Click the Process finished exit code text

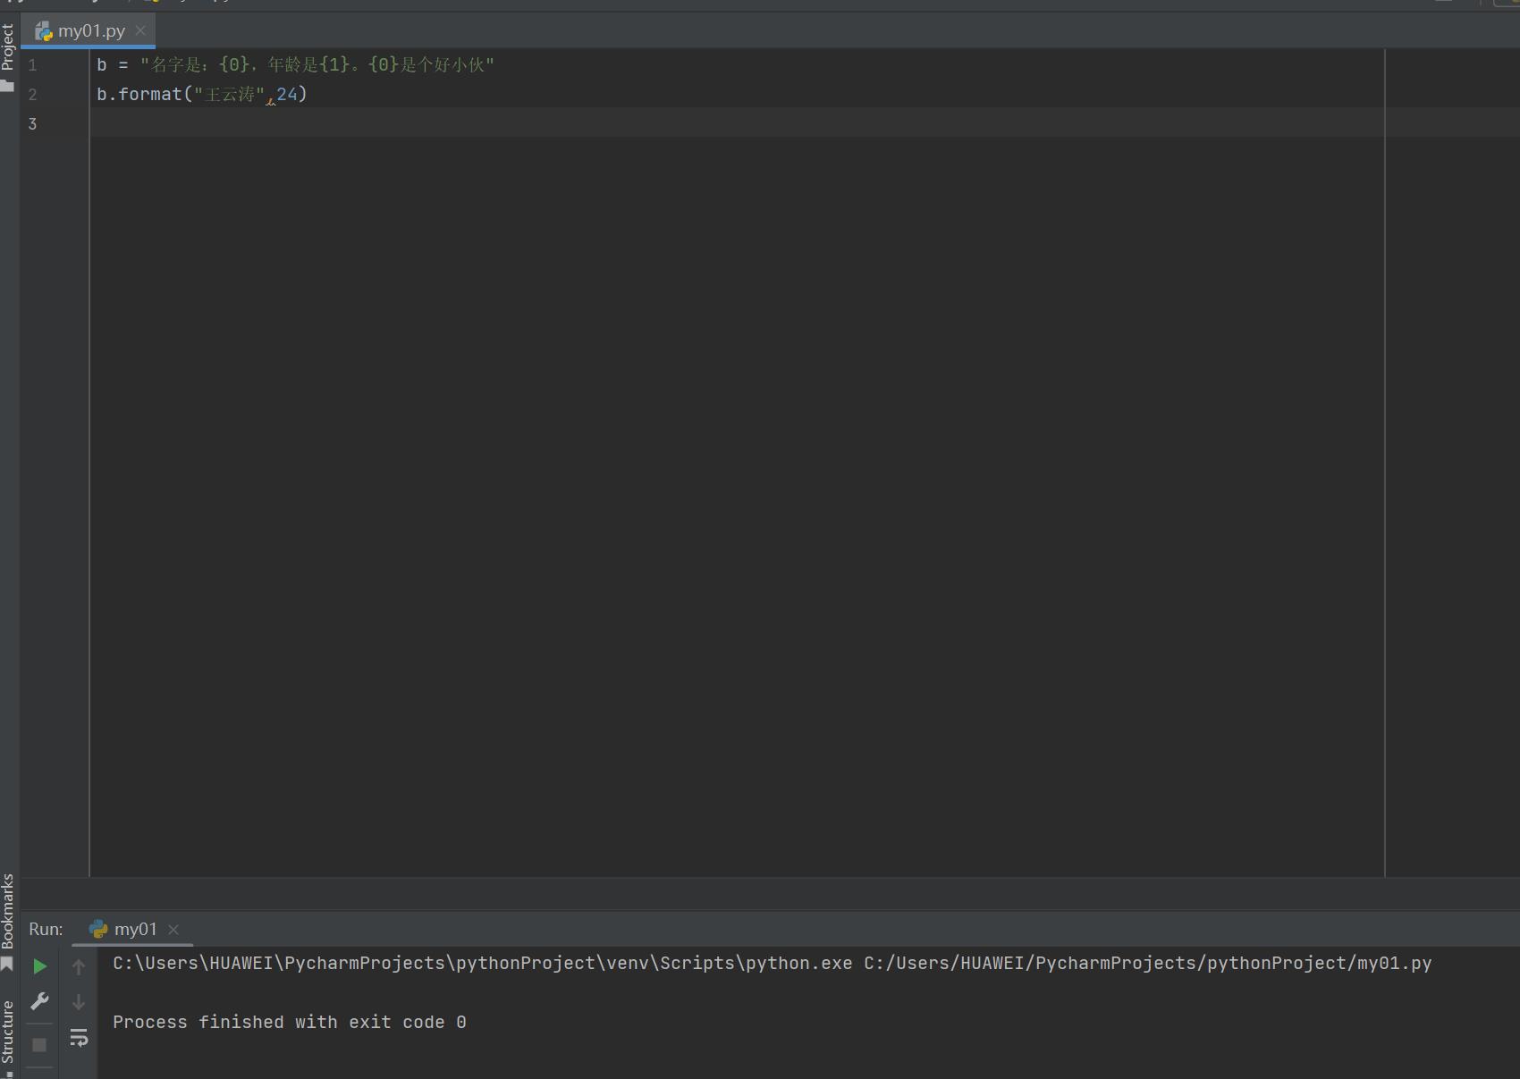point(290,1023)
